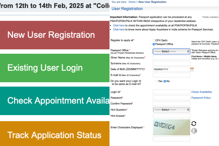Viewport: 219px width, 146px height.
Task: Click the Given Name input field
Action: coord(171,58)
